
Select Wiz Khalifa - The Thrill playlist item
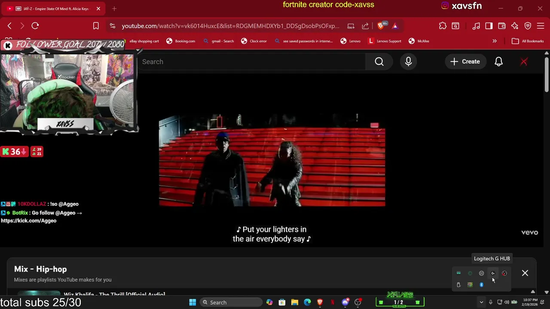[x=114, y=294]
